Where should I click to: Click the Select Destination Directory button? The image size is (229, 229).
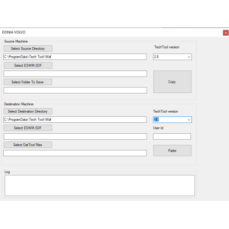pos(28,111)
